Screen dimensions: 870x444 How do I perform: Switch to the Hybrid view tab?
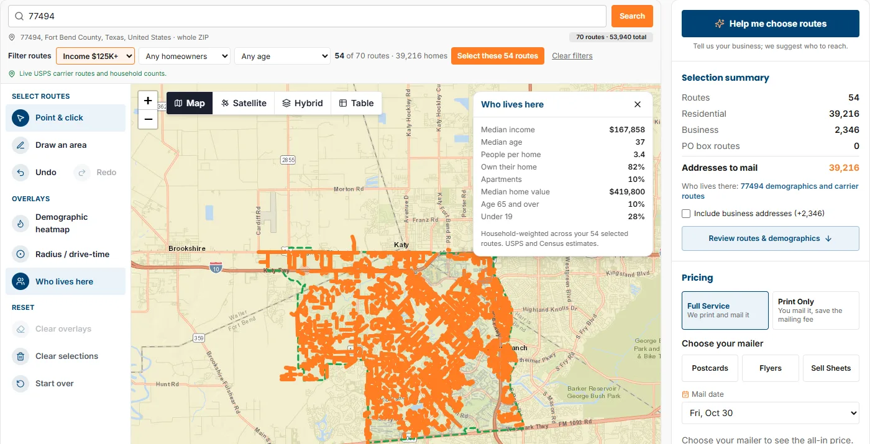pos(303,103)
